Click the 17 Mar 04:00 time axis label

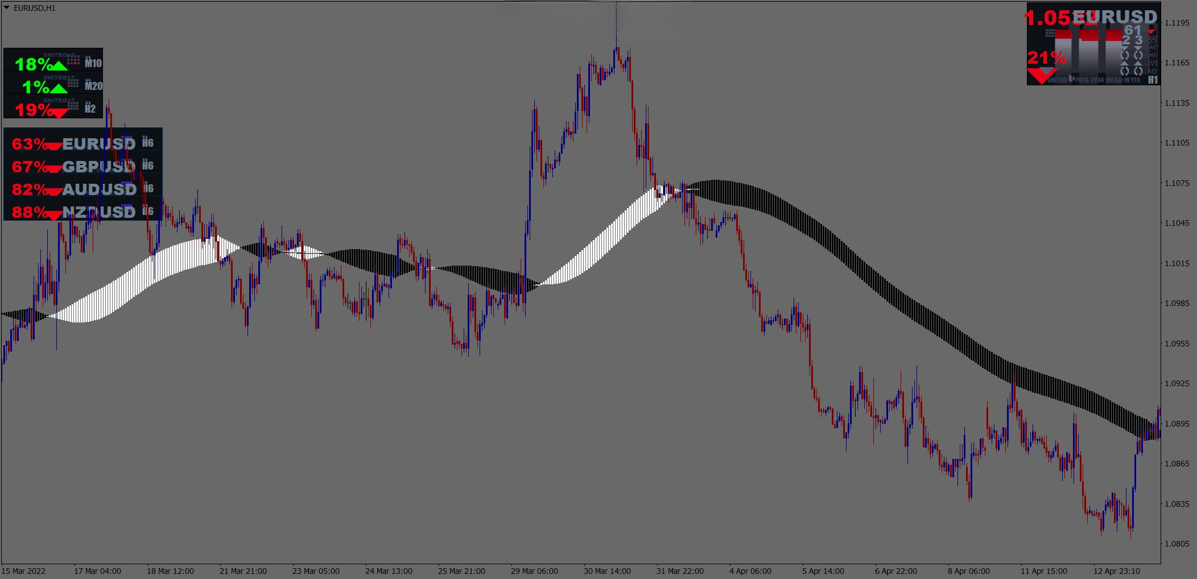97,571
